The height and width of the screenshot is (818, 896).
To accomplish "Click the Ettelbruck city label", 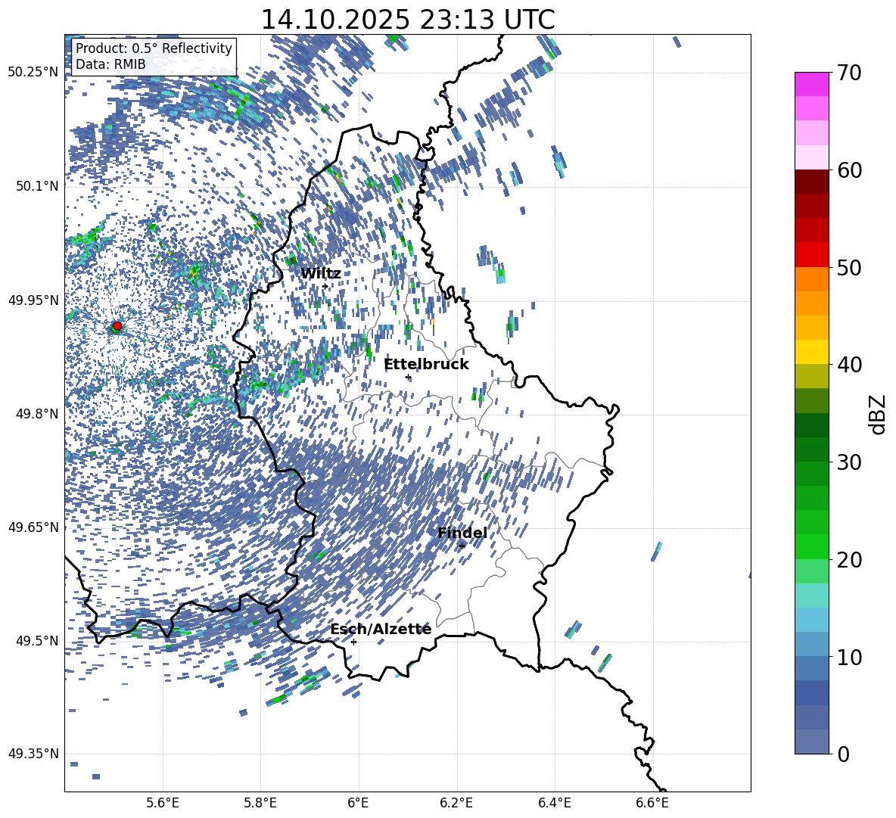I will click(426, 365).
